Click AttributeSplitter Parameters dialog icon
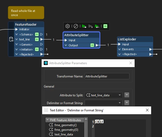 (46, 63)
